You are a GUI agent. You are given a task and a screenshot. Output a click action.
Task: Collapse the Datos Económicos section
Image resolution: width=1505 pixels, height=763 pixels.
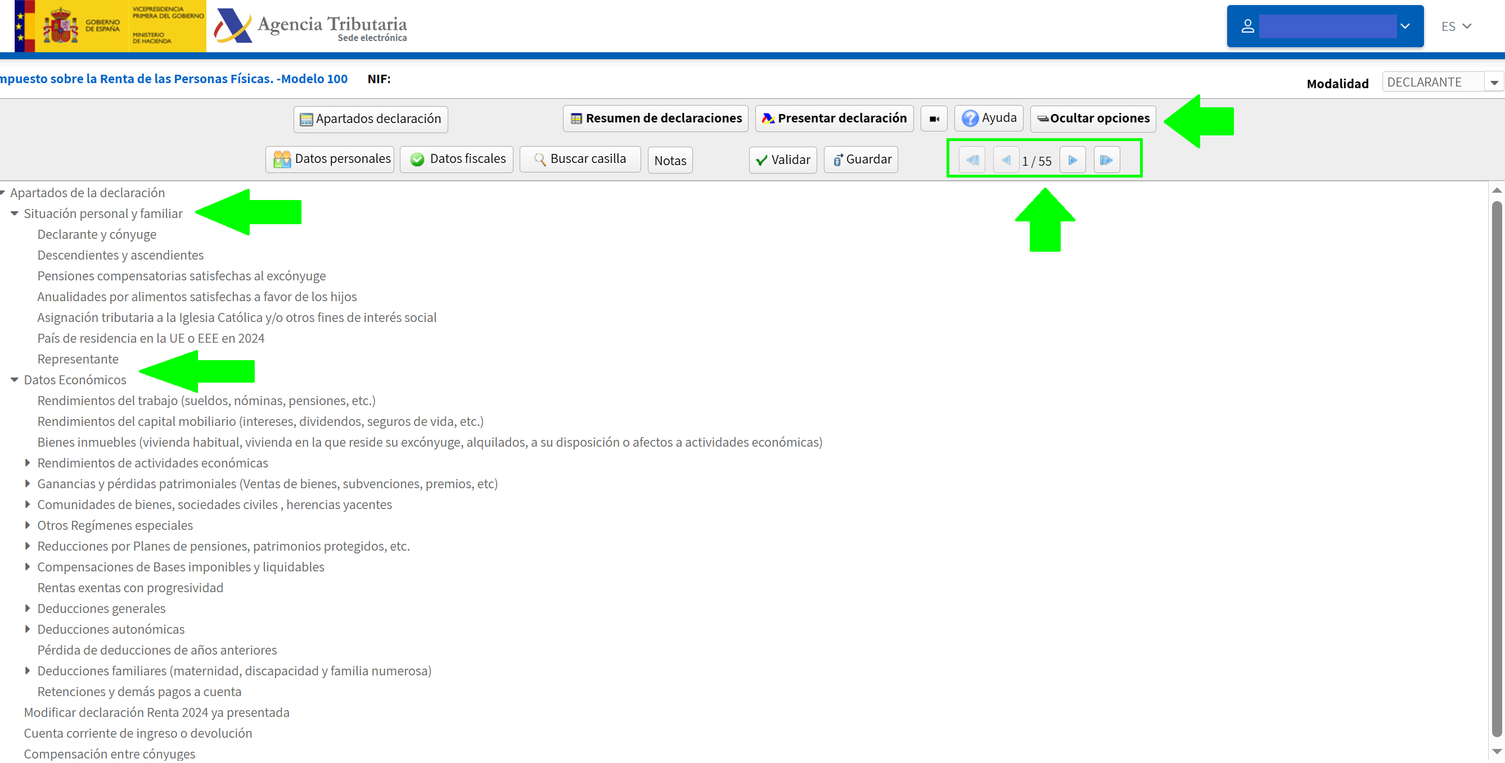point(15,379)
